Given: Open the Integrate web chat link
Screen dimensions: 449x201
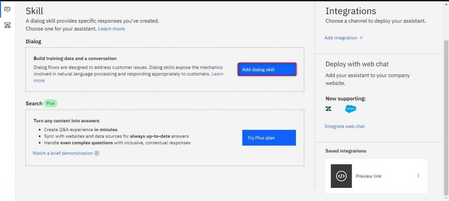Looking at the screenshot, I should click(x=345, y=126).
